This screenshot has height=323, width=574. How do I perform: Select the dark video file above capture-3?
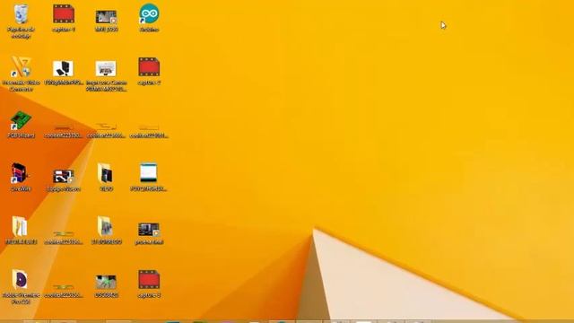pos(149,230)
